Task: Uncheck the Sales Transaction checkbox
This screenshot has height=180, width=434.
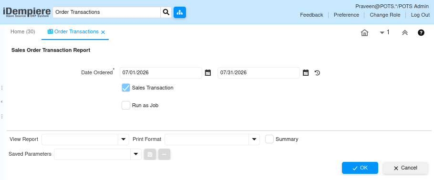Action: coord(125,88)
